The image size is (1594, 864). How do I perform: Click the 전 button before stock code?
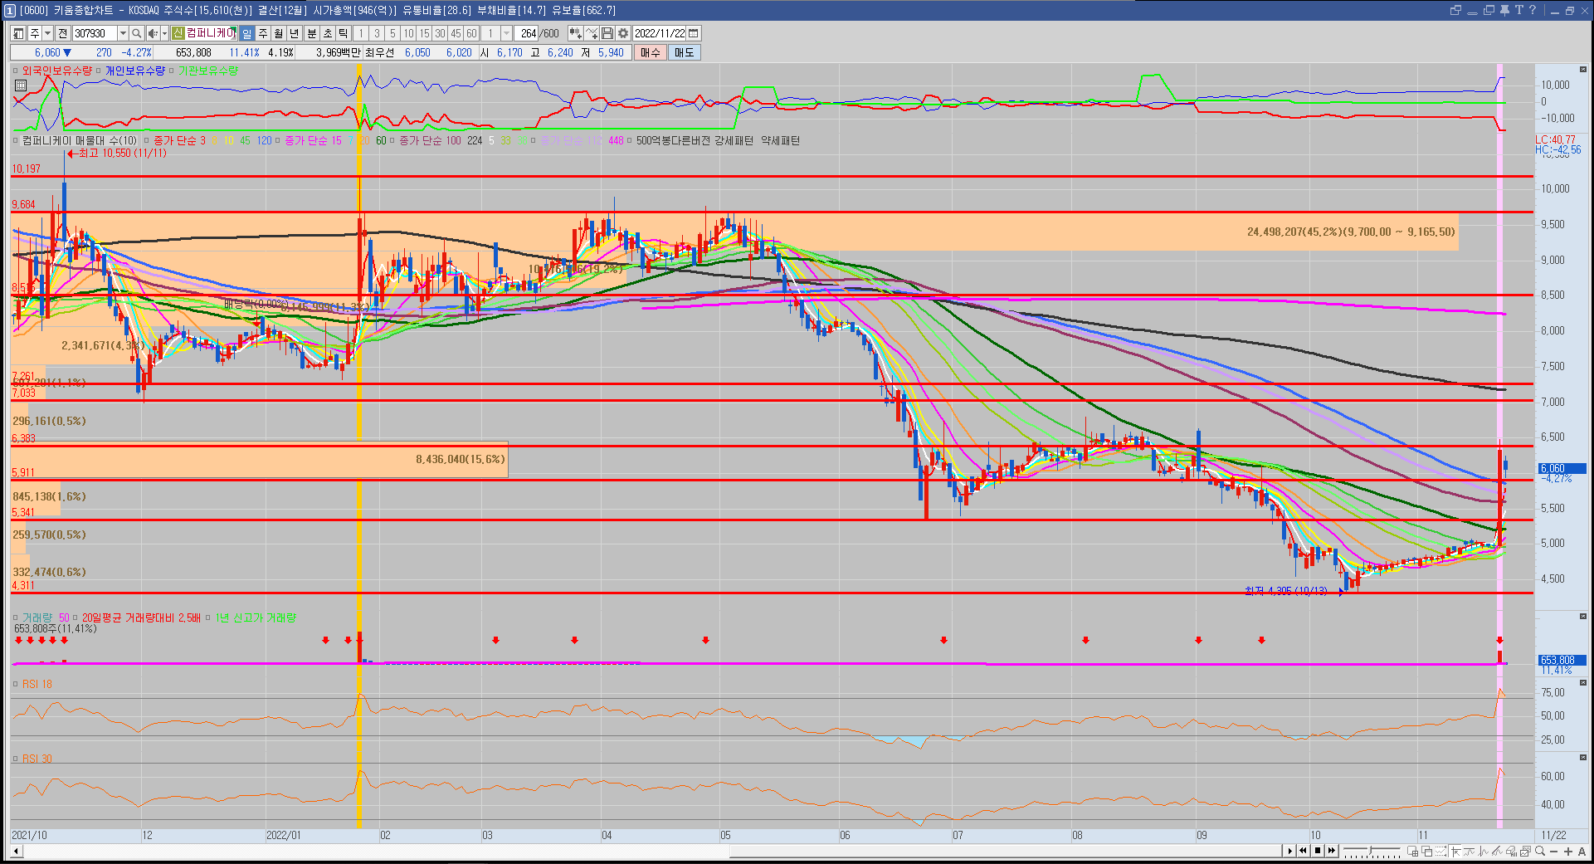click(63, 33)
